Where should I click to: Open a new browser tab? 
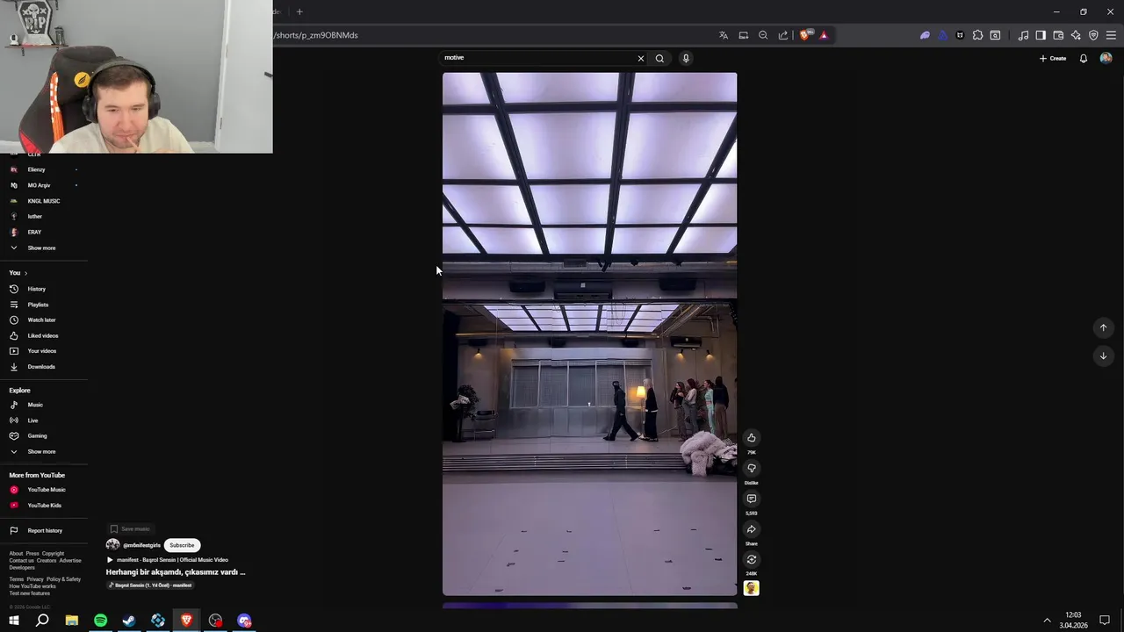pyautogui.click(x=299, y=11)
